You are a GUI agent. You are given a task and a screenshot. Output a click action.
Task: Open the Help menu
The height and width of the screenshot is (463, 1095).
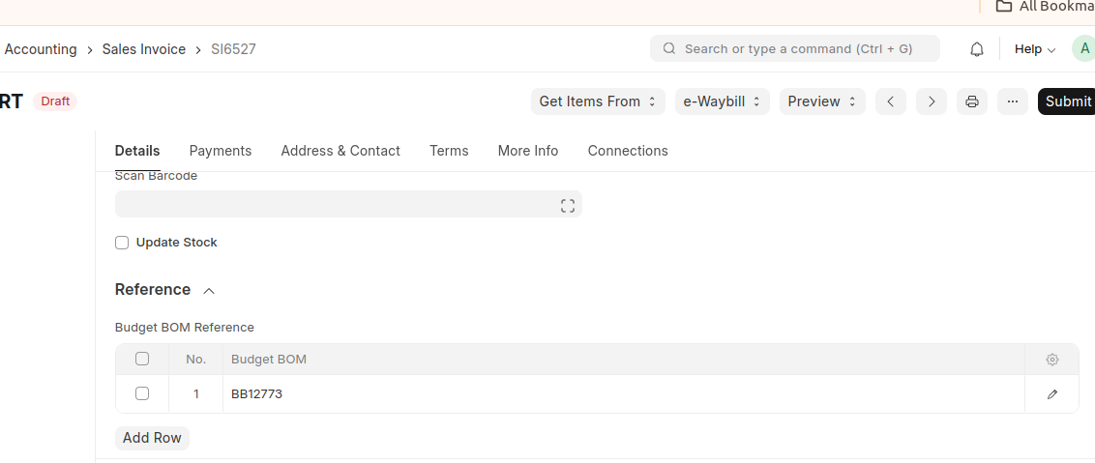(x=1034, y=49)
